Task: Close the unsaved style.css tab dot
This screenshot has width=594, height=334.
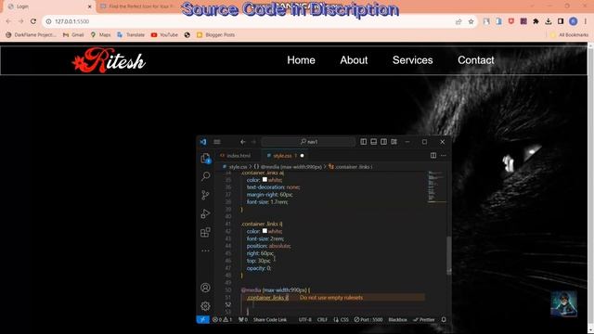Action: tap(302, 156)
